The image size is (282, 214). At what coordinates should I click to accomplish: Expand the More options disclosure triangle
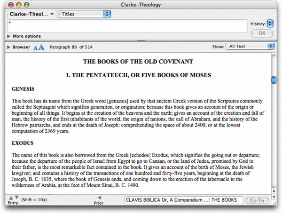coord(8,36)
